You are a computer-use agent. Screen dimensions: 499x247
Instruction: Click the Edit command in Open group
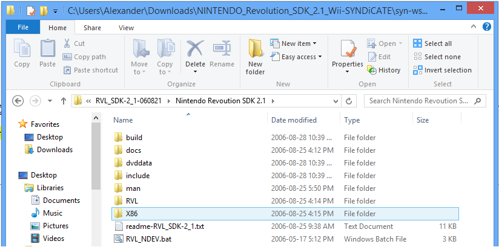tap(379, 57)
